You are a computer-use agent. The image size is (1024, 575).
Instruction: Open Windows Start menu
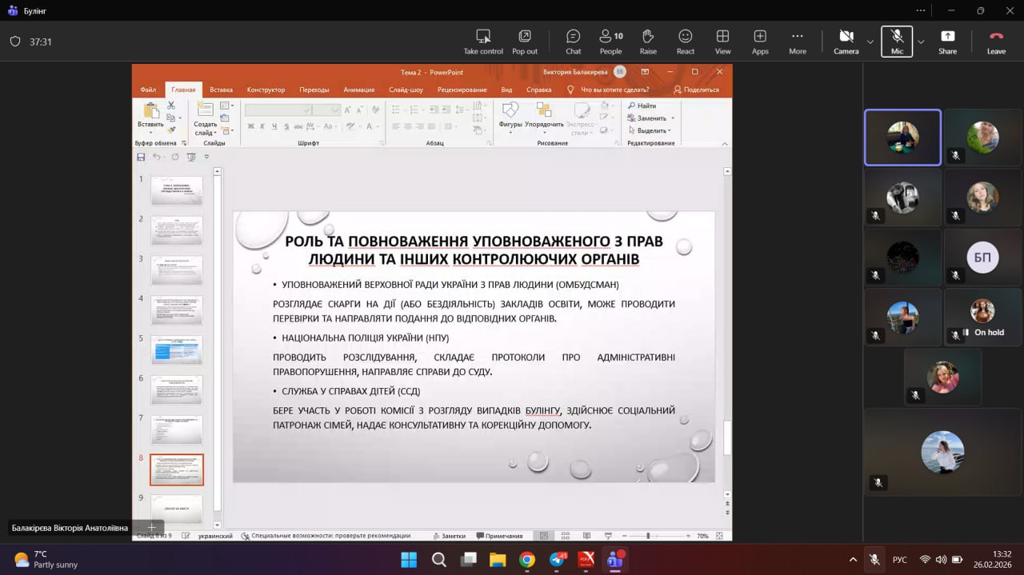[x=408, y=560]
